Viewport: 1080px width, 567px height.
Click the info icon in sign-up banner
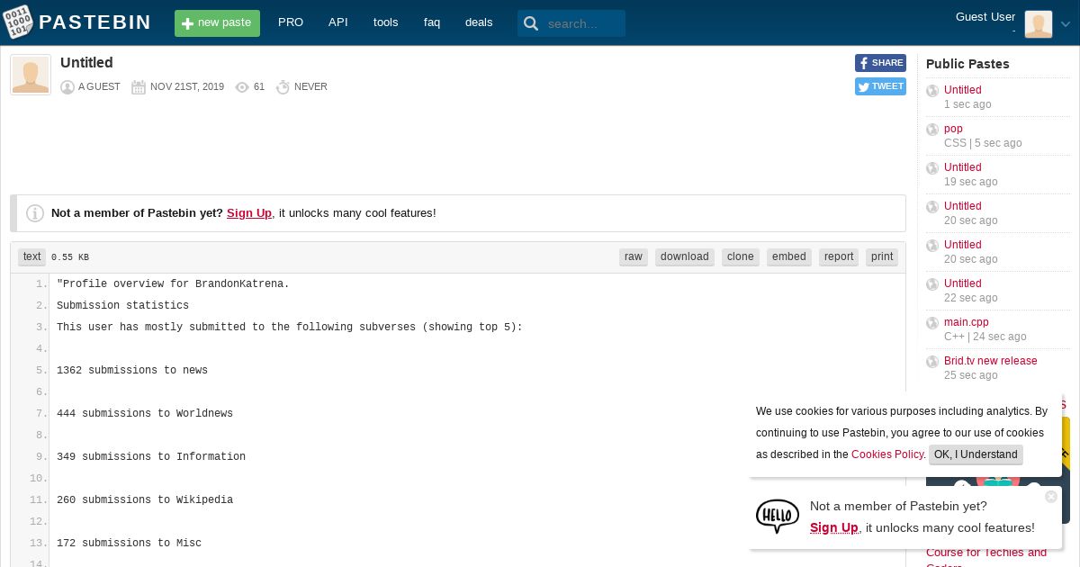click(35, 213)
